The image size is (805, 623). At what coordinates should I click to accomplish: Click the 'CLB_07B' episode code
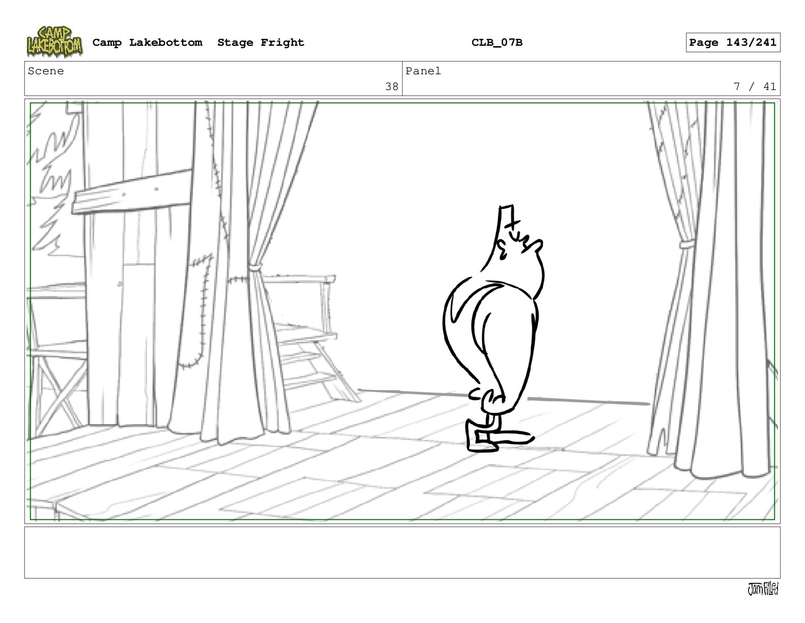(x=497, y=43)
